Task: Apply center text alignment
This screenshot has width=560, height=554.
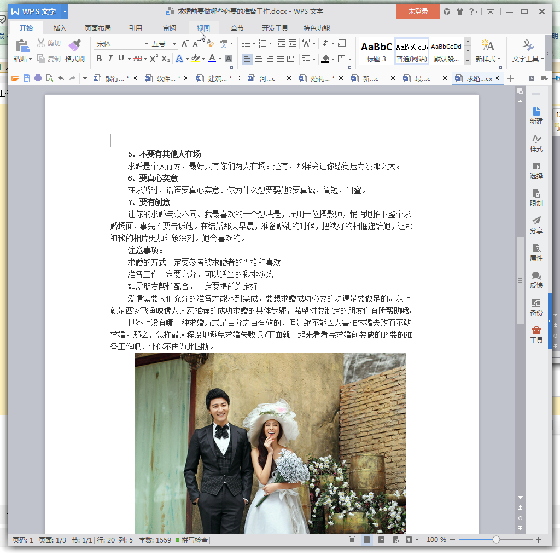Action: pyautogui.click(x=259, y=59)
